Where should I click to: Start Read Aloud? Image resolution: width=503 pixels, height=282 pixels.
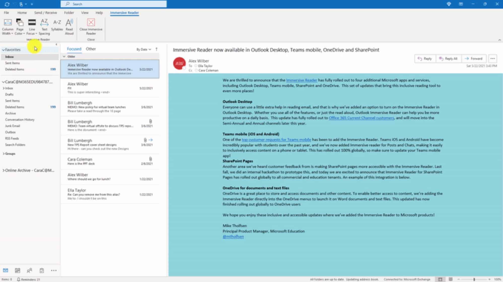pyautogui.click(x=69, y=27)
